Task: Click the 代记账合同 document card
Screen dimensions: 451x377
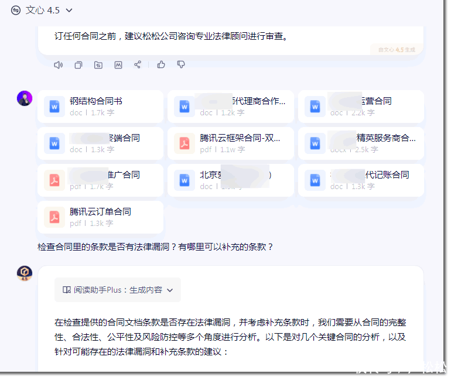Action: point(360,180)
